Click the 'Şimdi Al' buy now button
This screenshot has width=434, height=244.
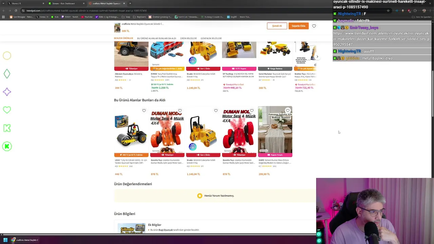277,26
